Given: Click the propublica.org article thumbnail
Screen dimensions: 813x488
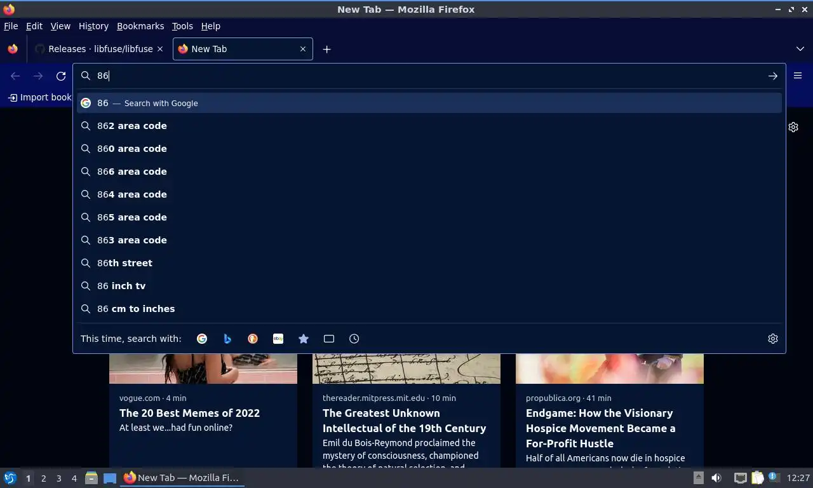Looking at the screenshot, I should pyautogui.click(x=610, y=369).
